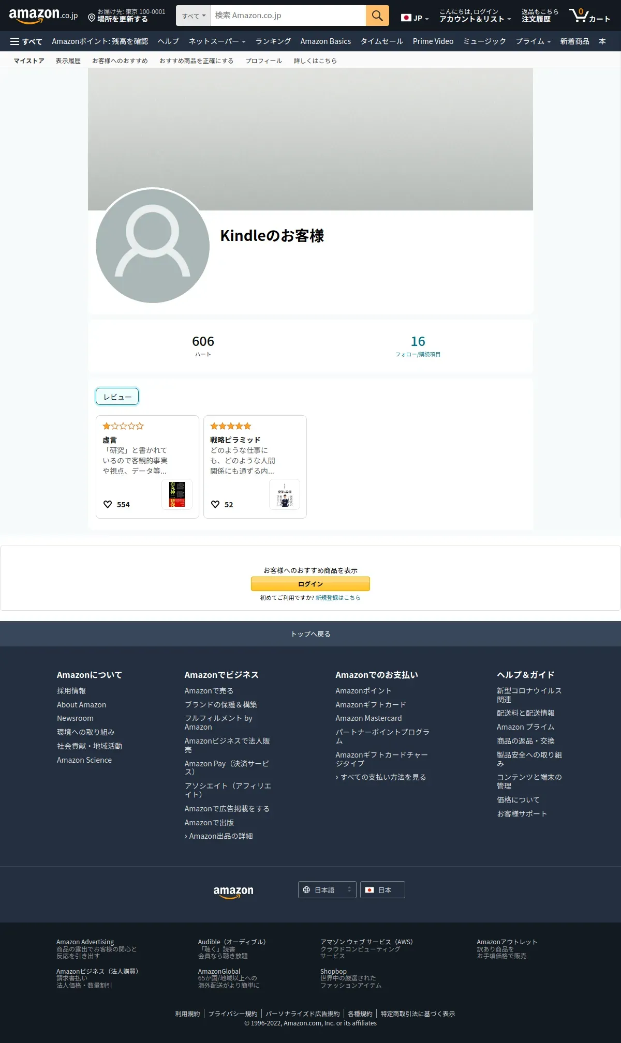Click 新規登録はこちら link

tap(338, 598)
